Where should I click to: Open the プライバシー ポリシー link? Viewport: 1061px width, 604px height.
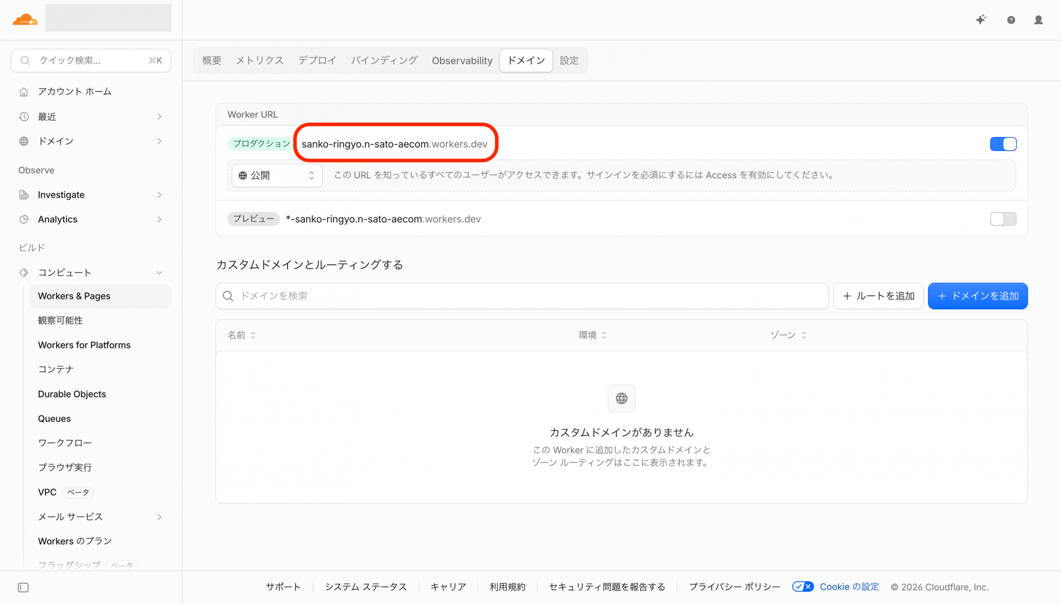(x=734, y=587)
